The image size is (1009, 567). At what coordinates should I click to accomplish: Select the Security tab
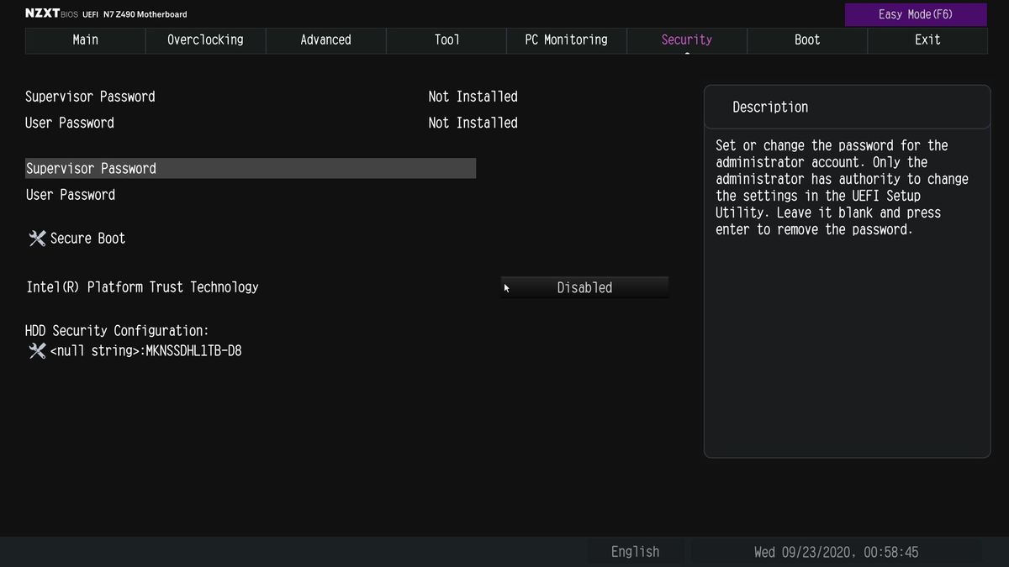click(x=686, y=39)
